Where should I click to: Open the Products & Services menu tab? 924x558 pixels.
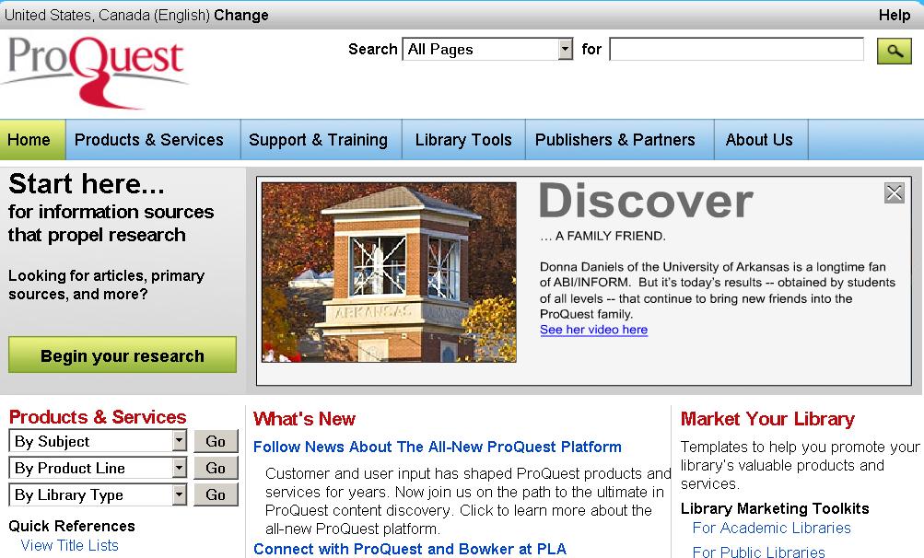[153, 140]
